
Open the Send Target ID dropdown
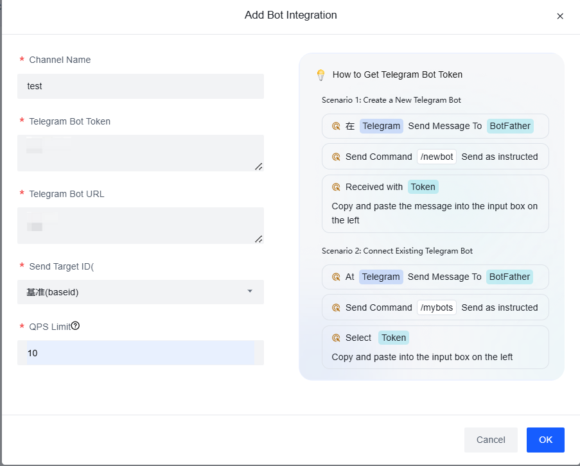coord(140,292)
